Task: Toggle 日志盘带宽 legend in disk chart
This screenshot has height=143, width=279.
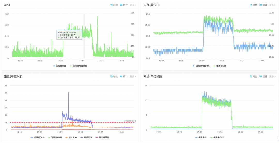Action: [x=102, y=138]
